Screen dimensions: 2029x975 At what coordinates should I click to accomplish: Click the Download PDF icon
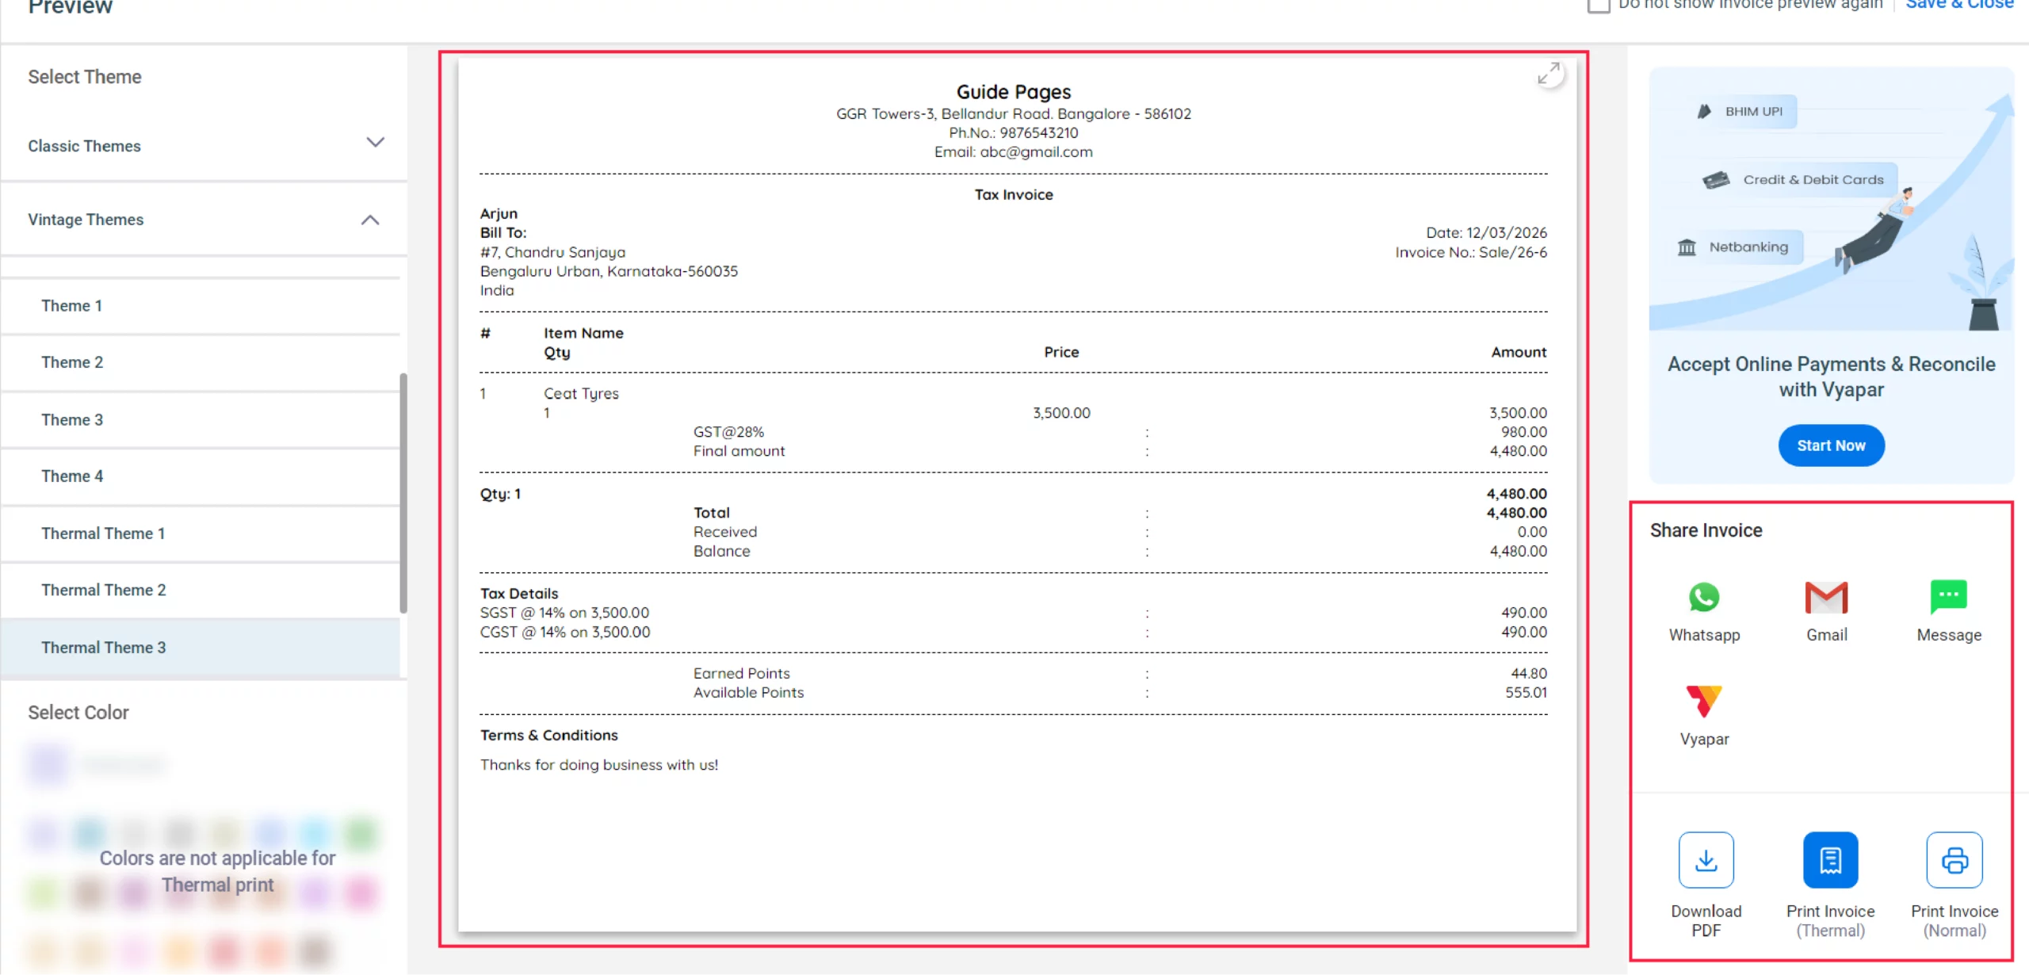point(1706,860)
